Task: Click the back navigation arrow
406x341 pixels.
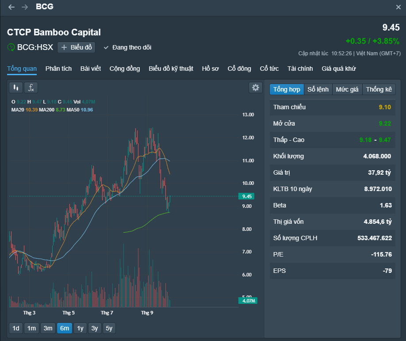Action: coord(11,7)
